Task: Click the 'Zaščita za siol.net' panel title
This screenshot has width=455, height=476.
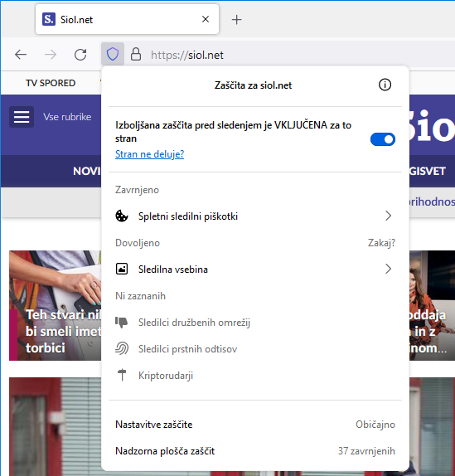Action: coord(253,85)
